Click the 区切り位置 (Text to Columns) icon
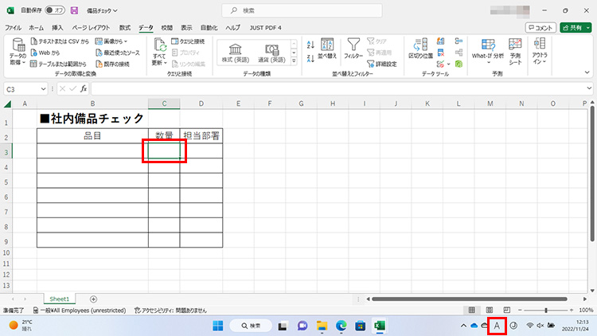This screenshot has height=336, width=597. (x=421, y=49)
